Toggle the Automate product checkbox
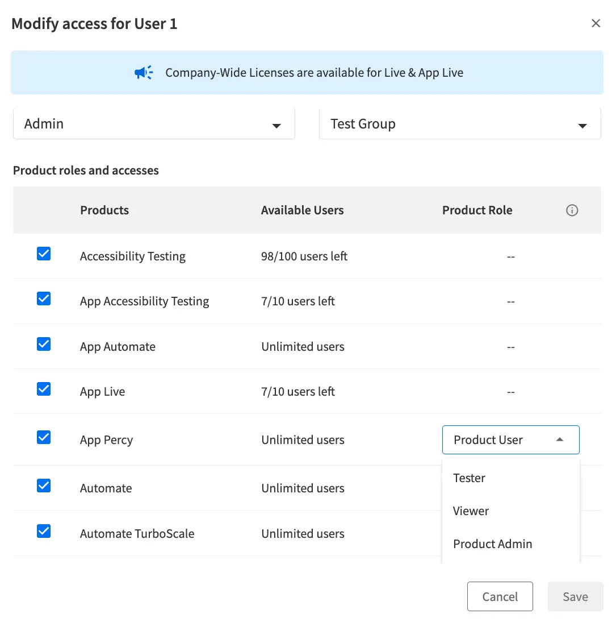 44,486
